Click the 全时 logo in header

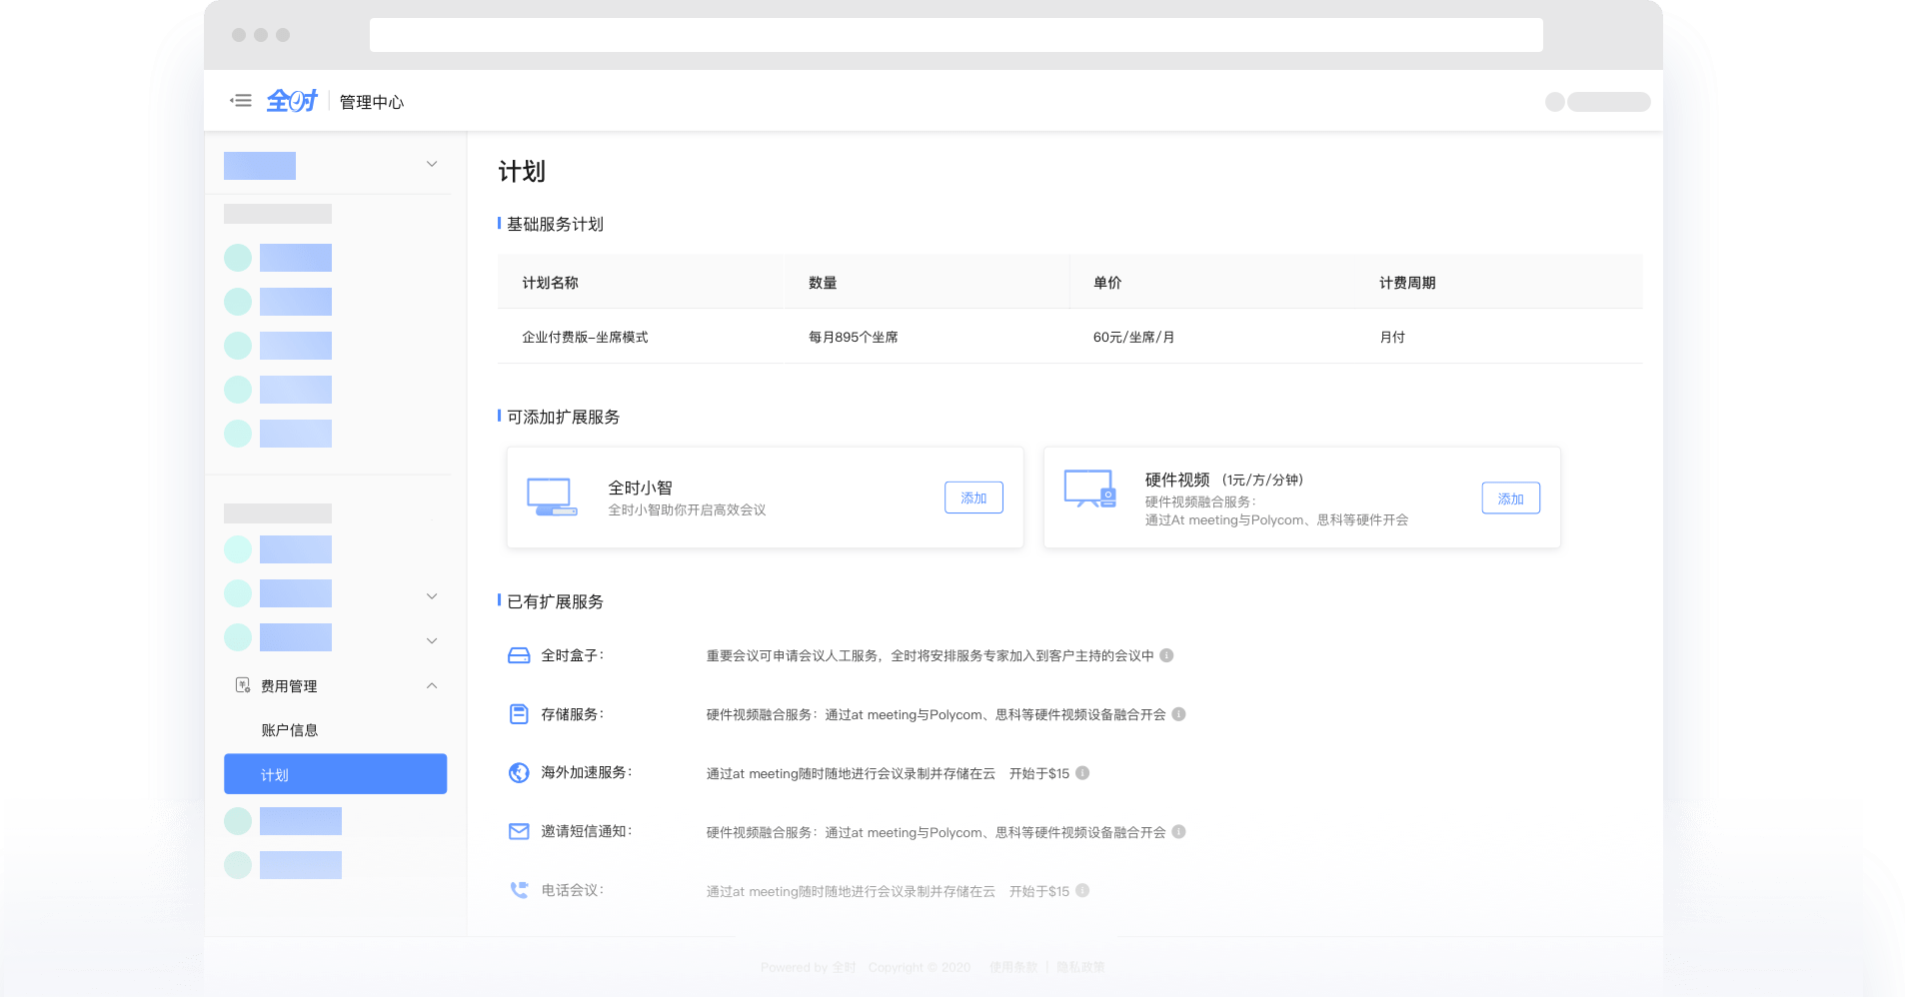[x=292, y=101]
